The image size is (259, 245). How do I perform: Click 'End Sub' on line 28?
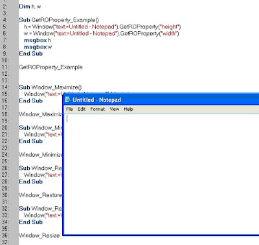[30, 181]
